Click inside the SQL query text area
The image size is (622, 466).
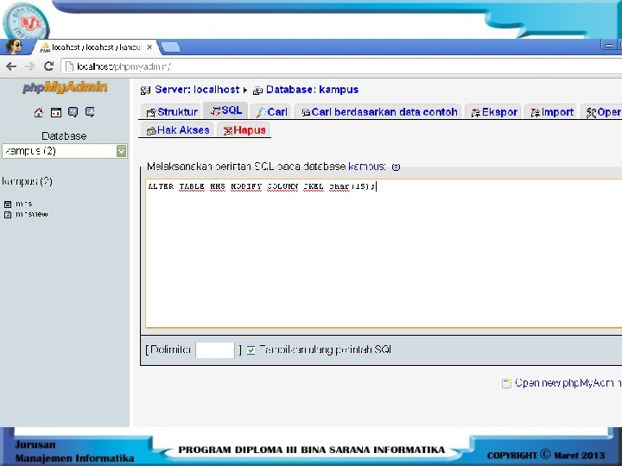(384, 254)
